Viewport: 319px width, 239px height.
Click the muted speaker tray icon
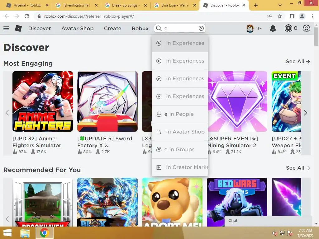tap(274, 233)
